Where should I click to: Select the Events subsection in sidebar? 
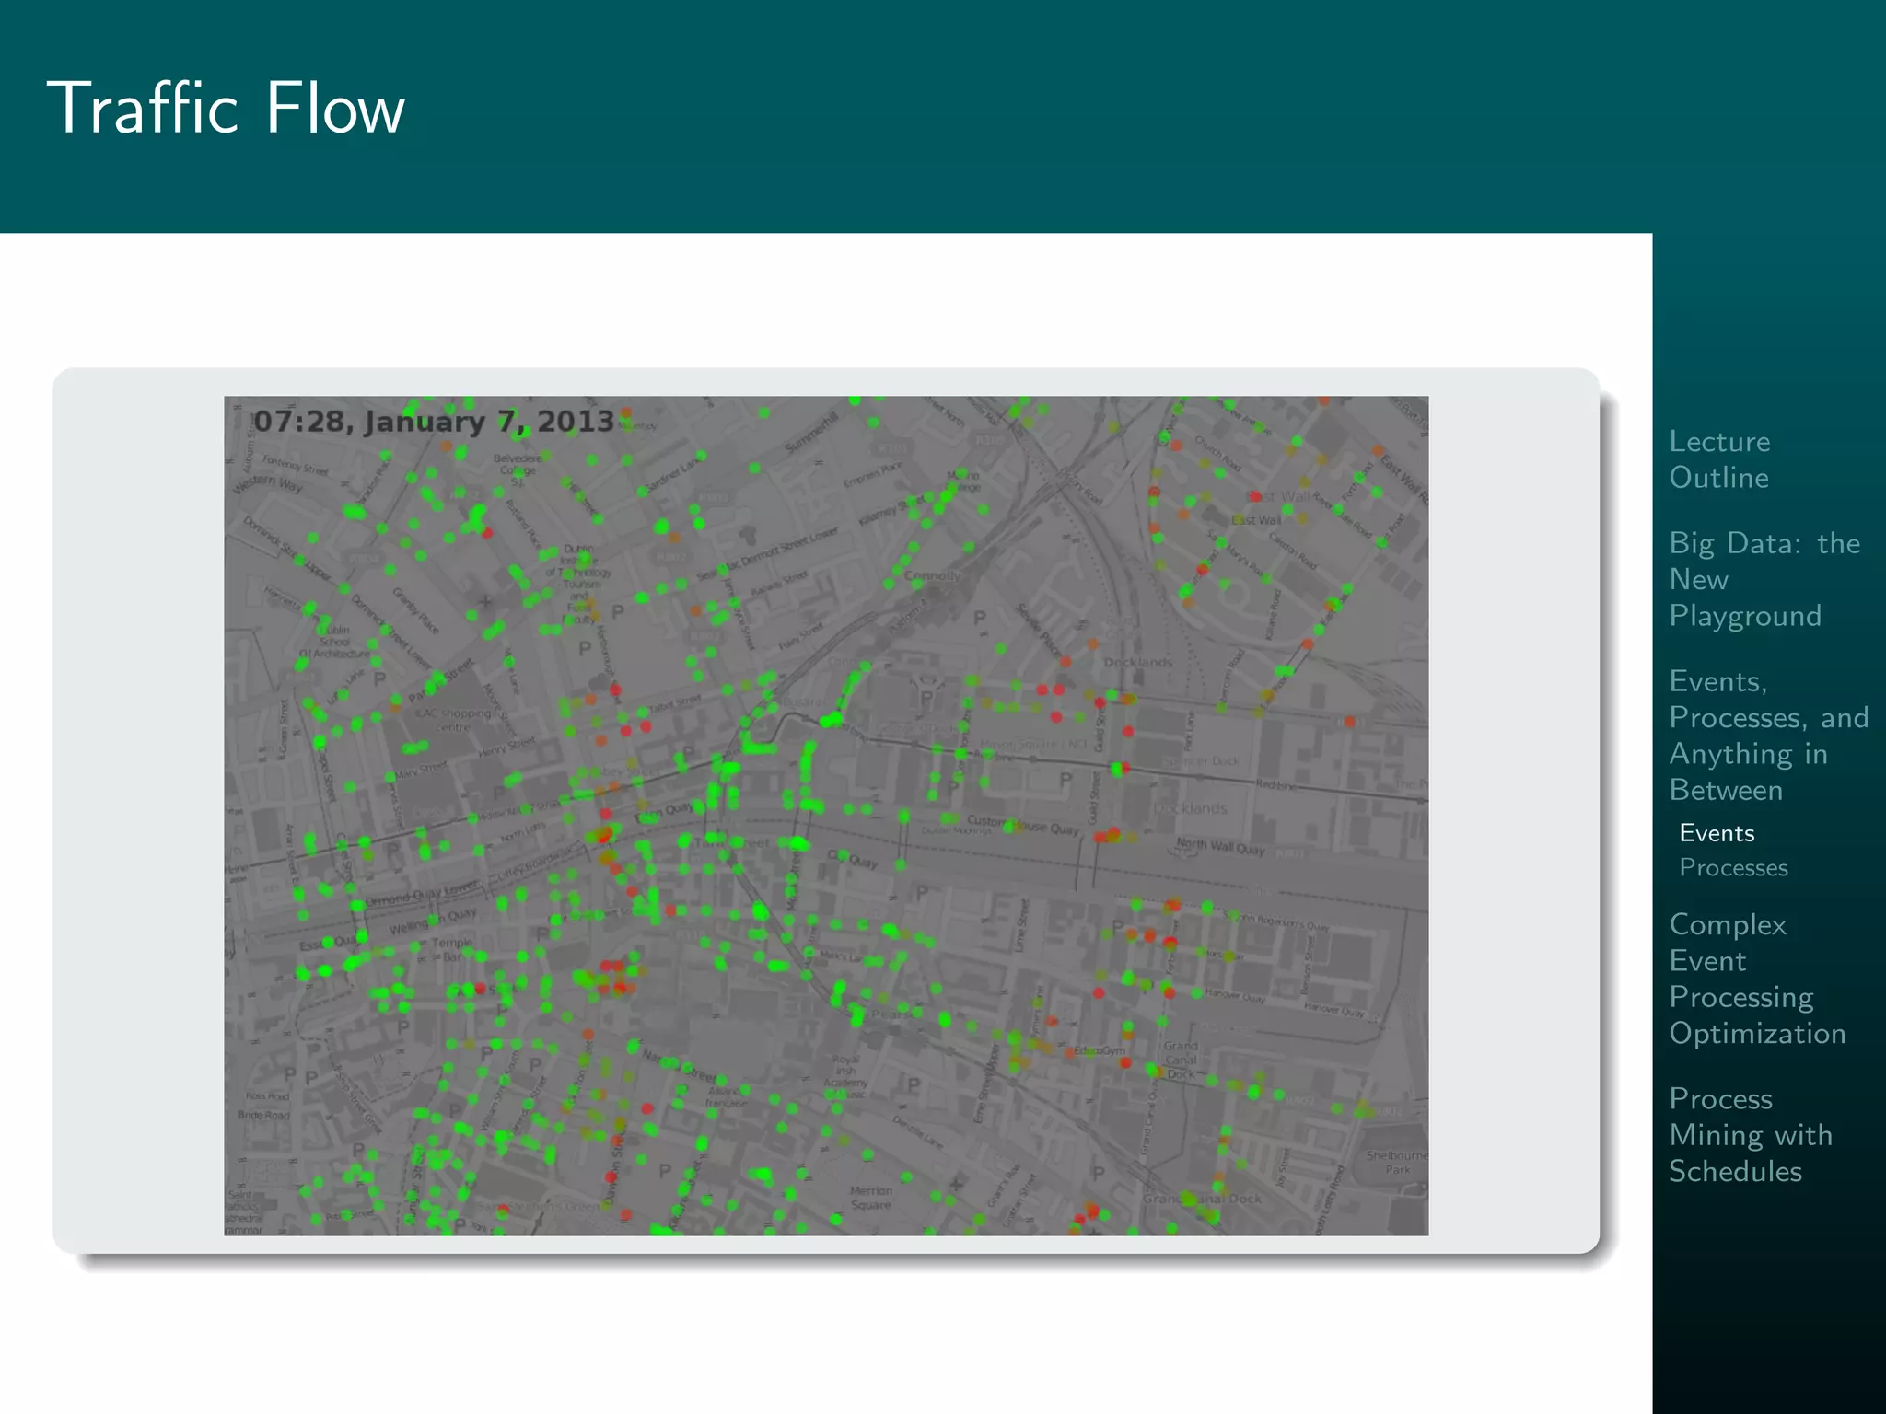tap(1716, 833)
